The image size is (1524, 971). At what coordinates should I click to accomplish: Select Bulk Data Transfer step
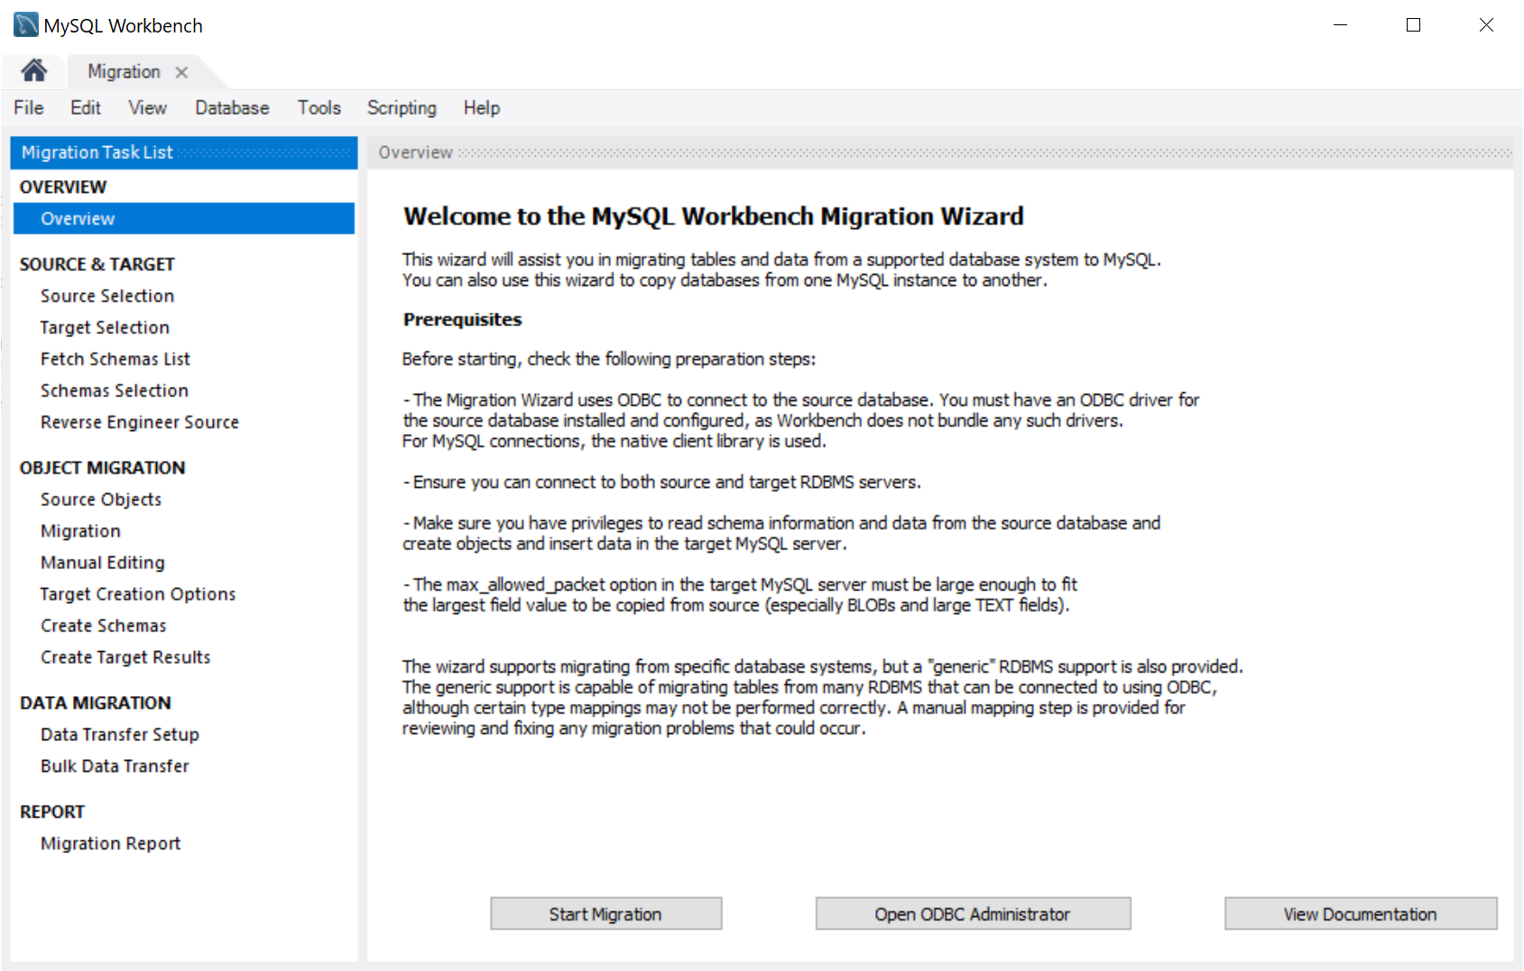coord(115,766)
